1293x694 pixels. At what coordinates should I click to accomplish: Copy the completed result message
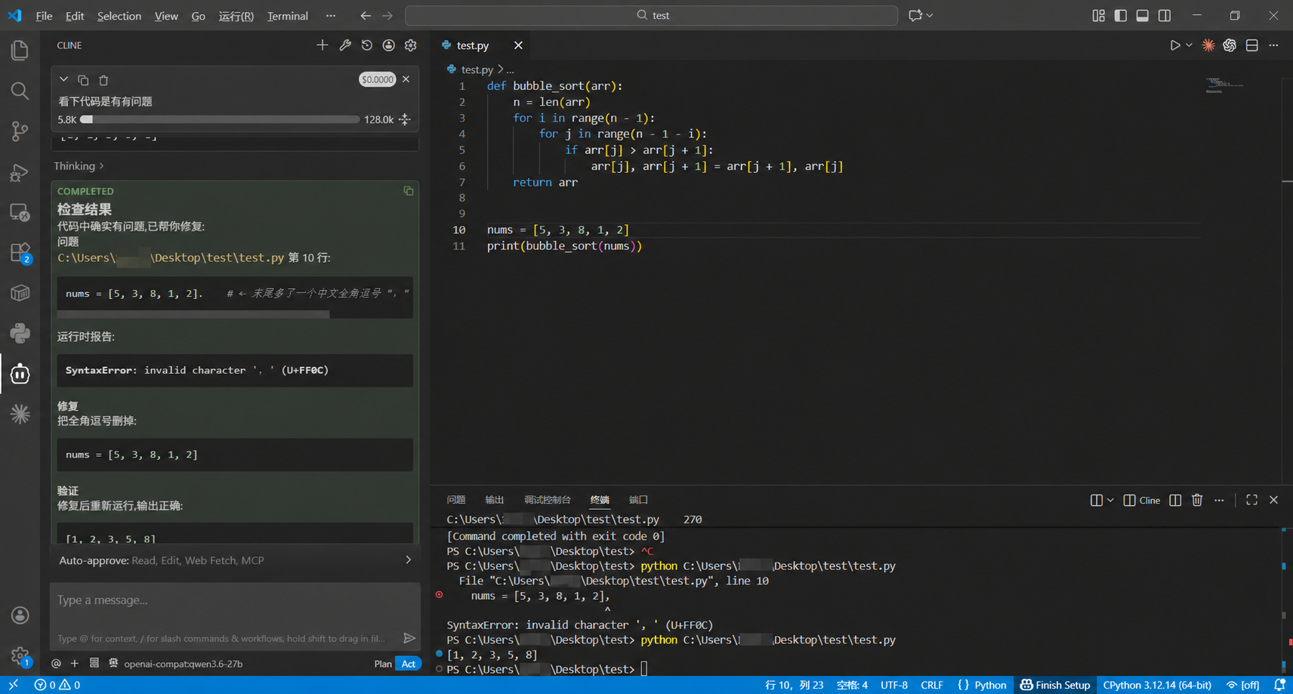point(409,191)
